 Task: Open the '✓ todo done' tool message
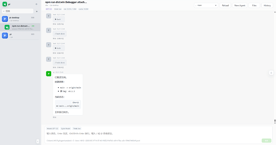[x=60, y=63]
